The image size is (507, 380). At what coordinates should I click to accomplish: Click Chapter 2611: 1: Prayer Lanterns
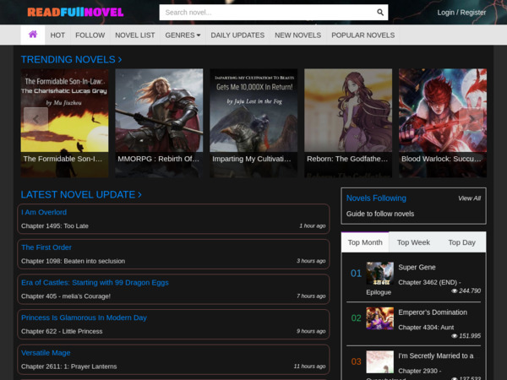click(69, 366)
